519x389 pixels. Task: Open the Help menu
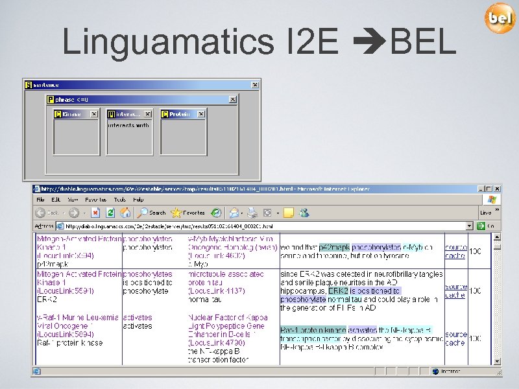coord(138,200)
